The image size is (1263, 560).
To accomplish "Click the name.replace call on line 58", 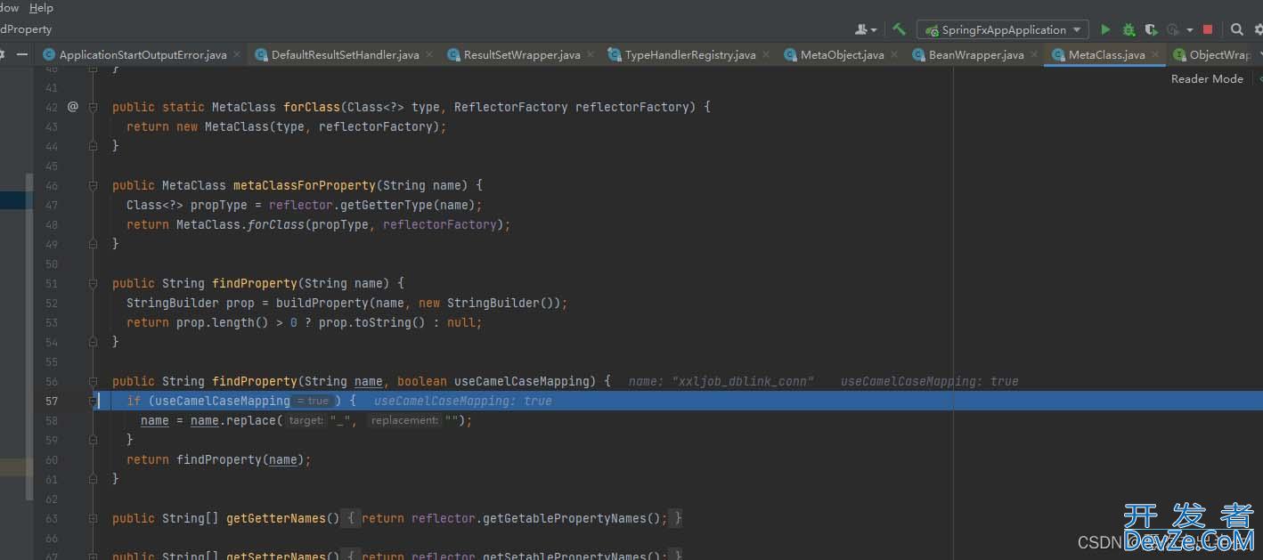I will (233, 420).
